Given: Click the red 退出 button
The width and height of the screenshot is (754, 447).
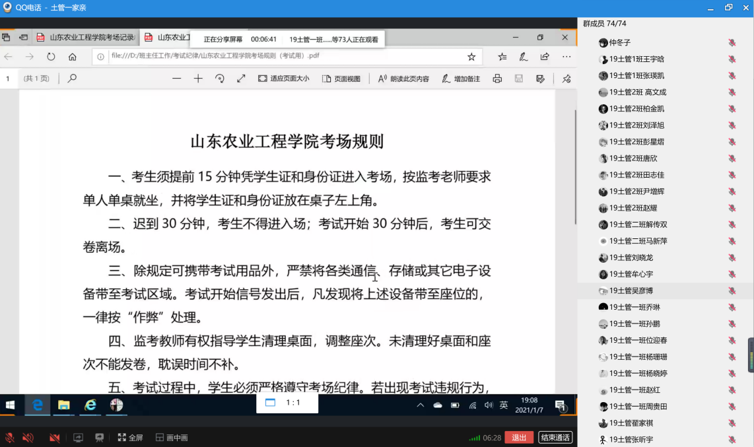Looking at the screenshot, I should click(x=519, y=438).
